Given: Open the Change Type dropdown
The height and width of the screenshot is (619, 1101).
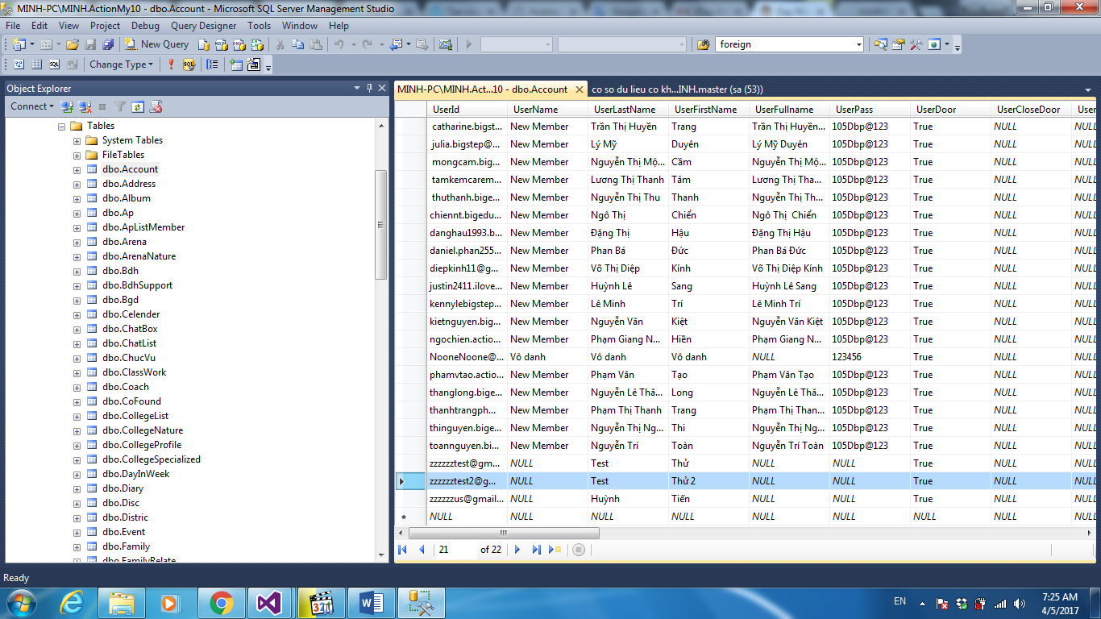Looking at the screenshot, I should [x=121, y=64].
